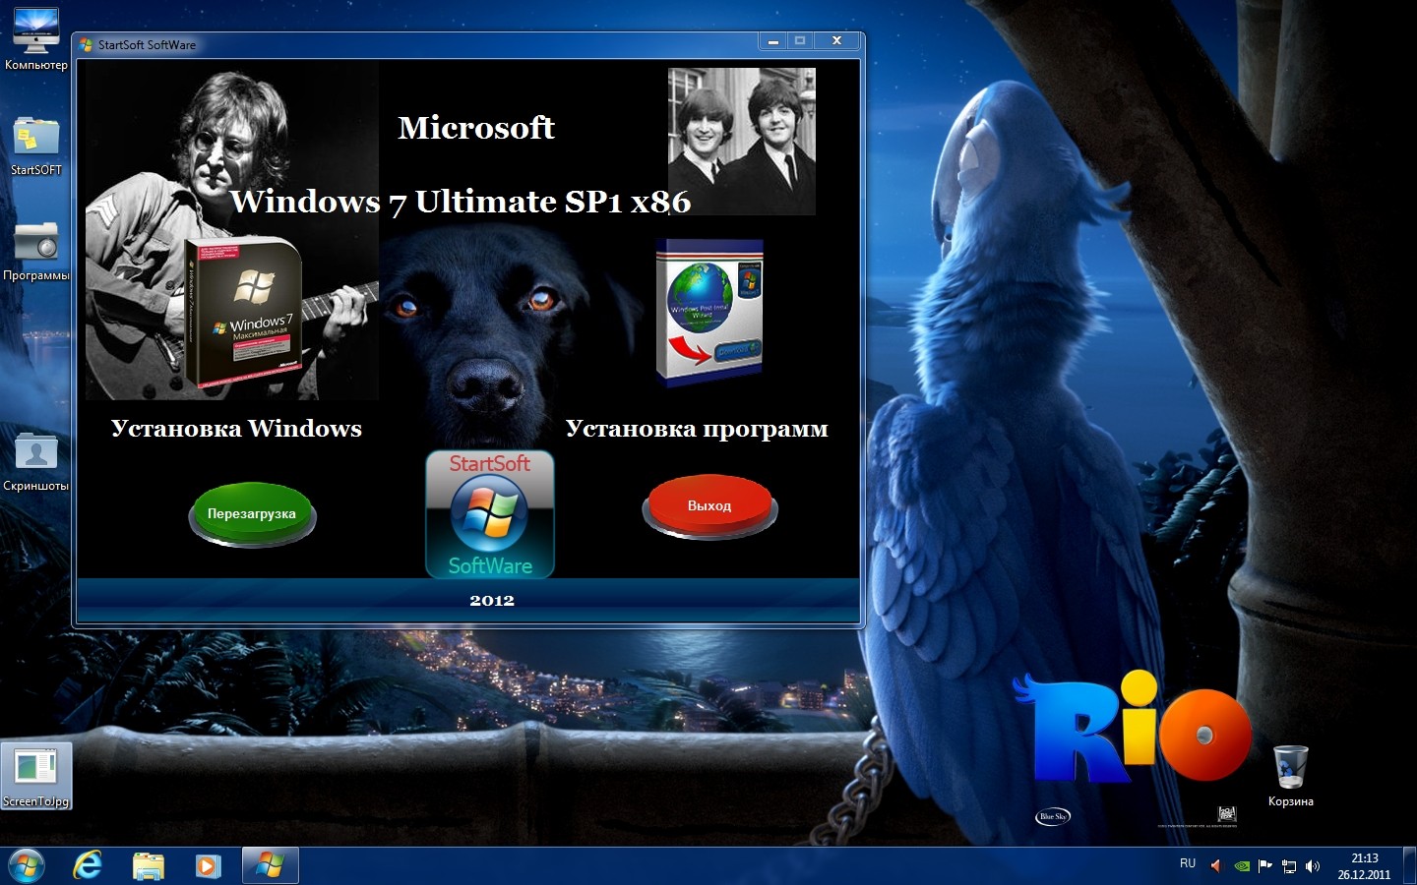This screenshot has height=885, width=1417.
Task: Click the Show Desktop strip
Action: (x=1409, y=866)
